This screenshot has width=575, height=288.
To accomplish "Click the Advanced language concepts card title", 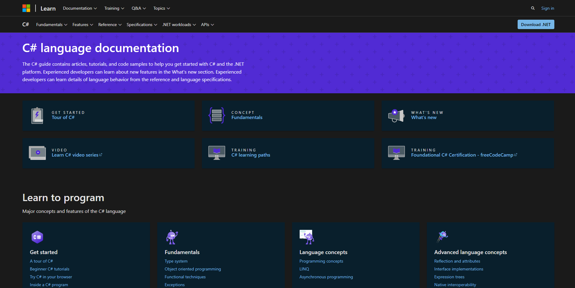I will (x=470, y=252).
